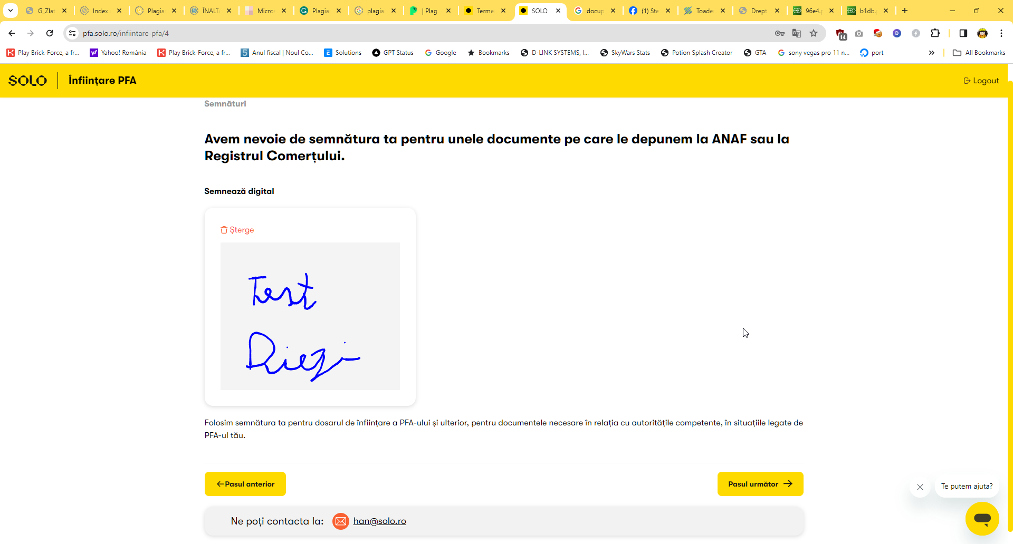Go to Pasul următor

click(x=760, y=484)
